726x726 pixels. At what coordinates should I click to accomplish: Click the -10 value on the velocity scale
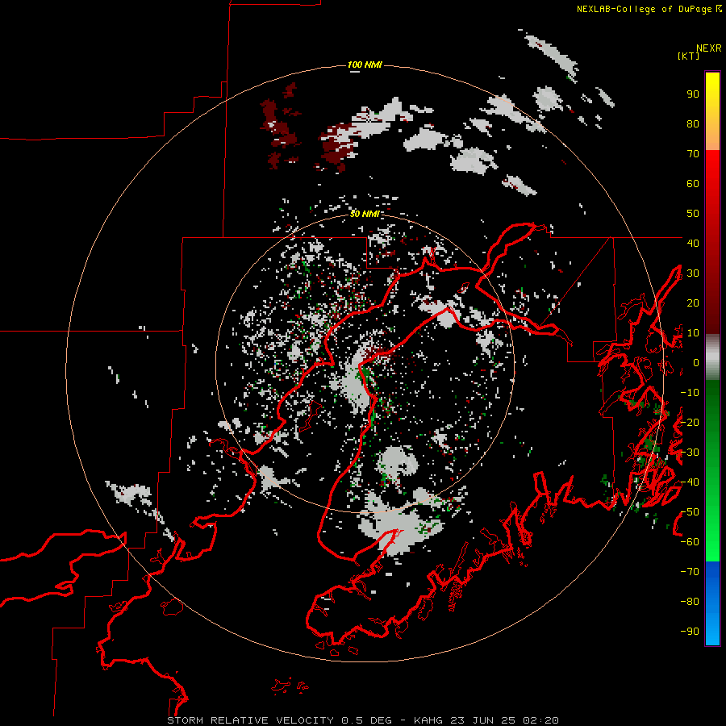pos(690,393)
